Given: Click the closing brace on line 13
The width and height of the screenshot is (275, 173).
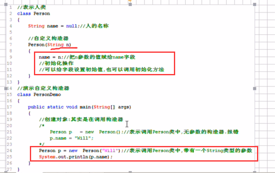Looking at the screenshot, I should pos(18,82).
